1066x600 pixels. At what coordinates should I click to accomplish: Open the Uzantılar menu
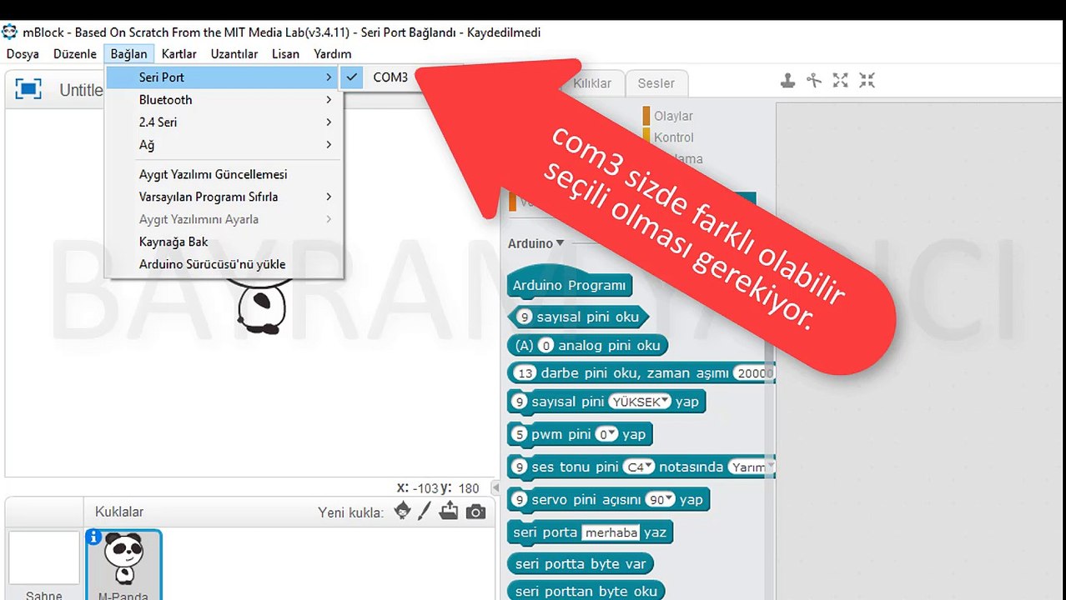234,53
